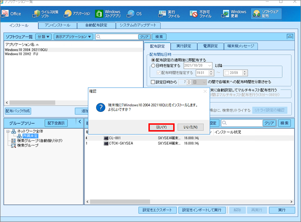Click the 配布パック作成 button
The image size is (301, 222).
click(x=18, y=111)
